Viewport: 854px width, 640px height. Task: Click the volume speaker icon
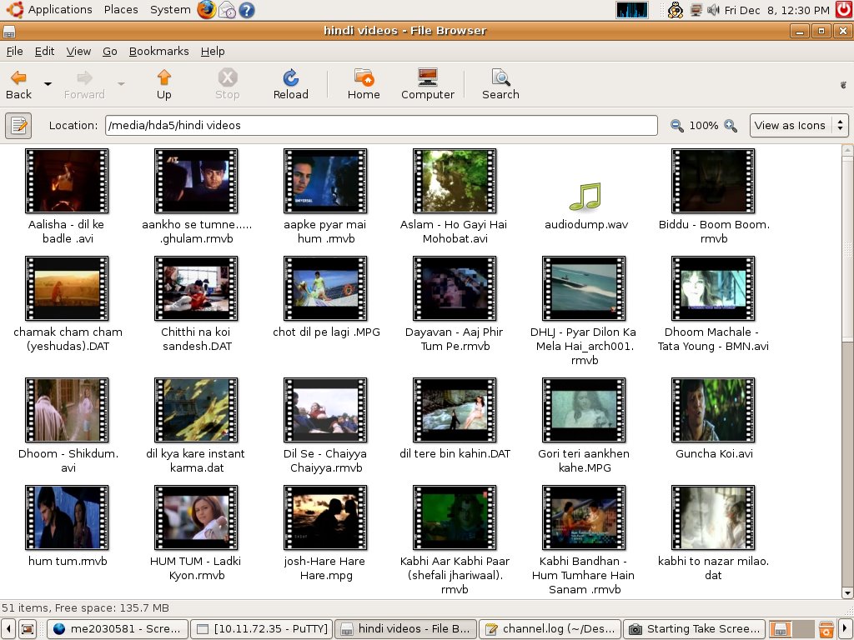[x=713, y=10]
